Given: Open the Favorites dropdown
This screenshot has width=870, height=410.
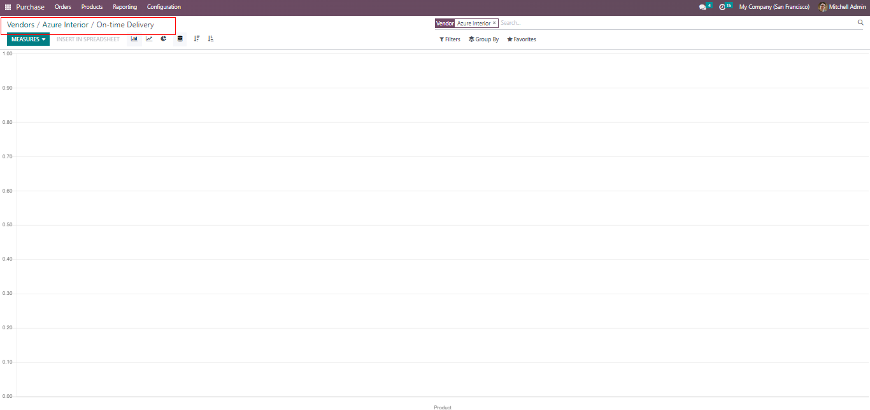Looking at the screenshot, I should [522, 39].
